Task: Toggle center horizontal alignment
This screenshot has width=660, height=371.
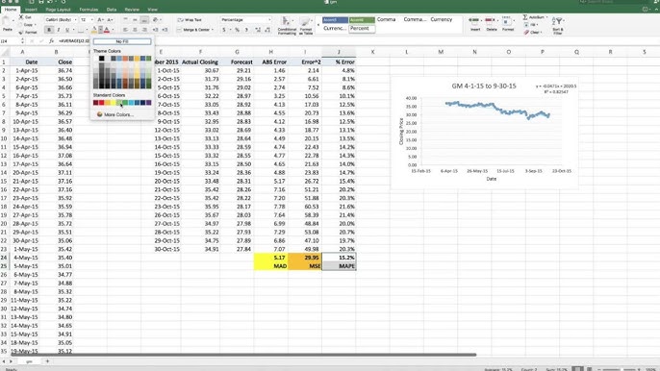Action: click(x=135, y=30)
